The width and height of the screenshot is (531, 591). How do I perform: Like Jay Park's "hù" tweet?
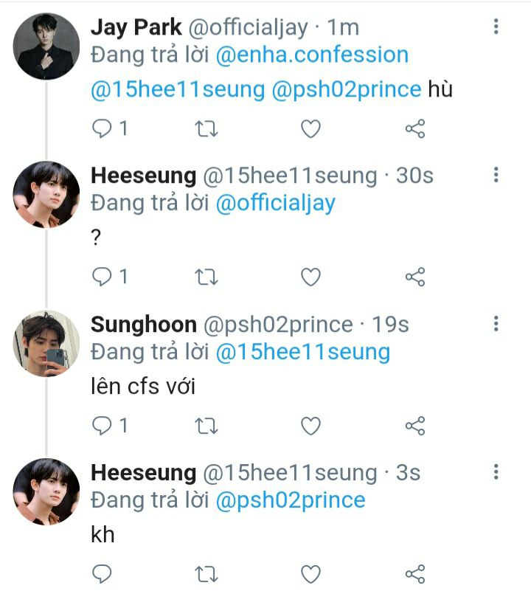311,129
